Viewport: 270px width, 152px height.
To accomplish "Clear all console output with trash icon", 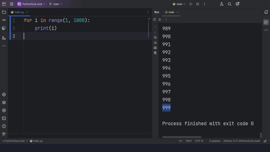I will tap(155, 53).
